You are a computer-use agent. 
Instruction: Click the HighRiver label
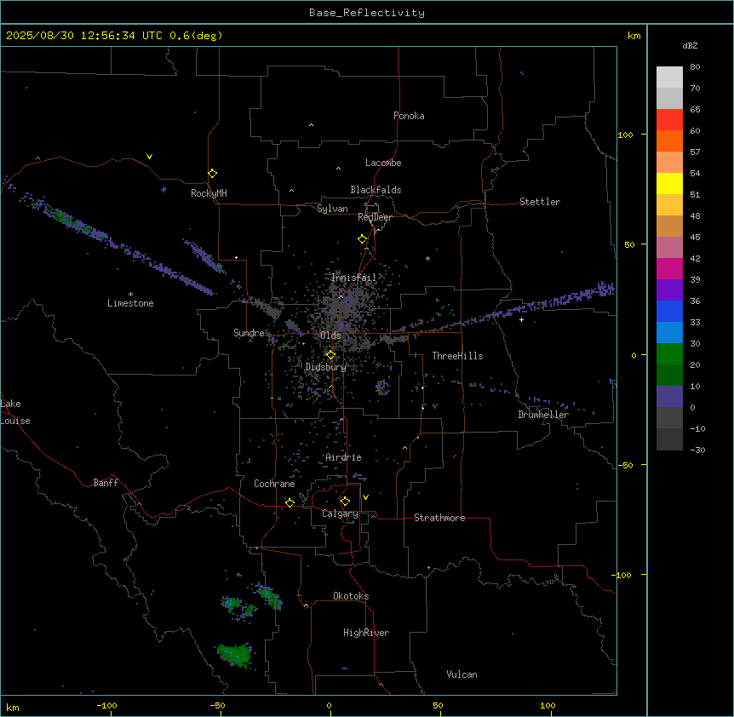[x=366, y=633]
